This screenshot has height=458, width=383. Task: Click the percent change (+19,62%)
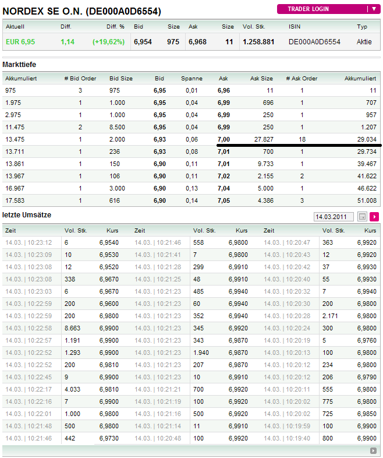coord(108,42)
